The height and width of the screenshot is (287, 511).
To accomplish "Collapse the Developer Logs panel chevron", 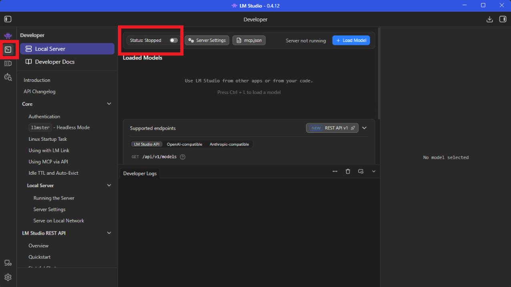I will point(374,171).
